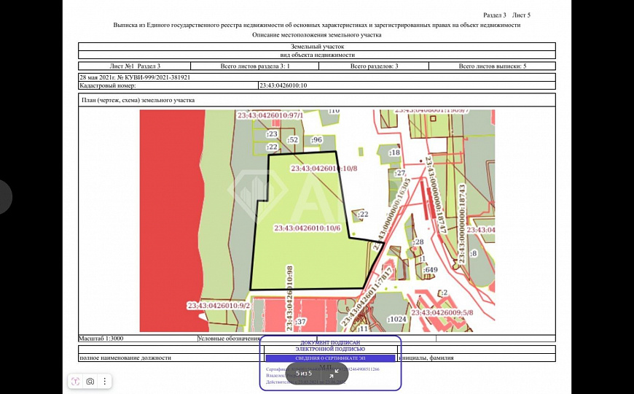Click cadastral number 23:43:0426010:10 field
634x394 pixels.
pos(283,85)
